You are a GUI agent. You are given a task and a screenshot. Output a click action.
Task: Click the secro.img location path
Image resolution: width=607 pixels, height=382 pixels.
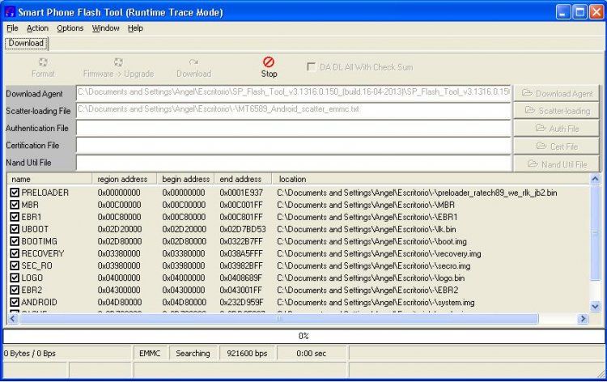pos(374,265)
